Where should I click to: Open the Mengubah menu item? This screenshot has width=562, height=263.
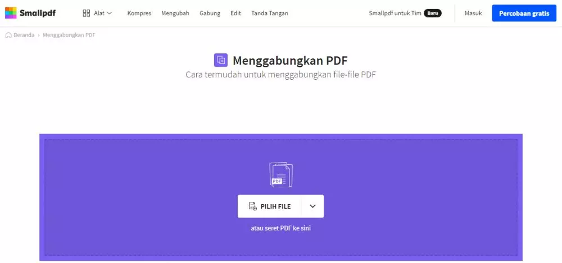point(175,13)
